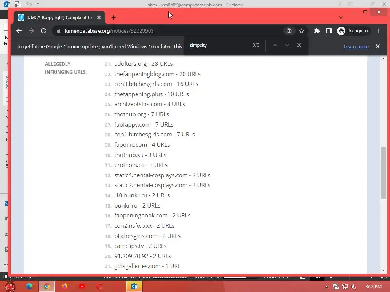The width and height of the screenshot is (390, 292).
Task: Click the page search icon in the address bar
Action: tap(289, 31)
